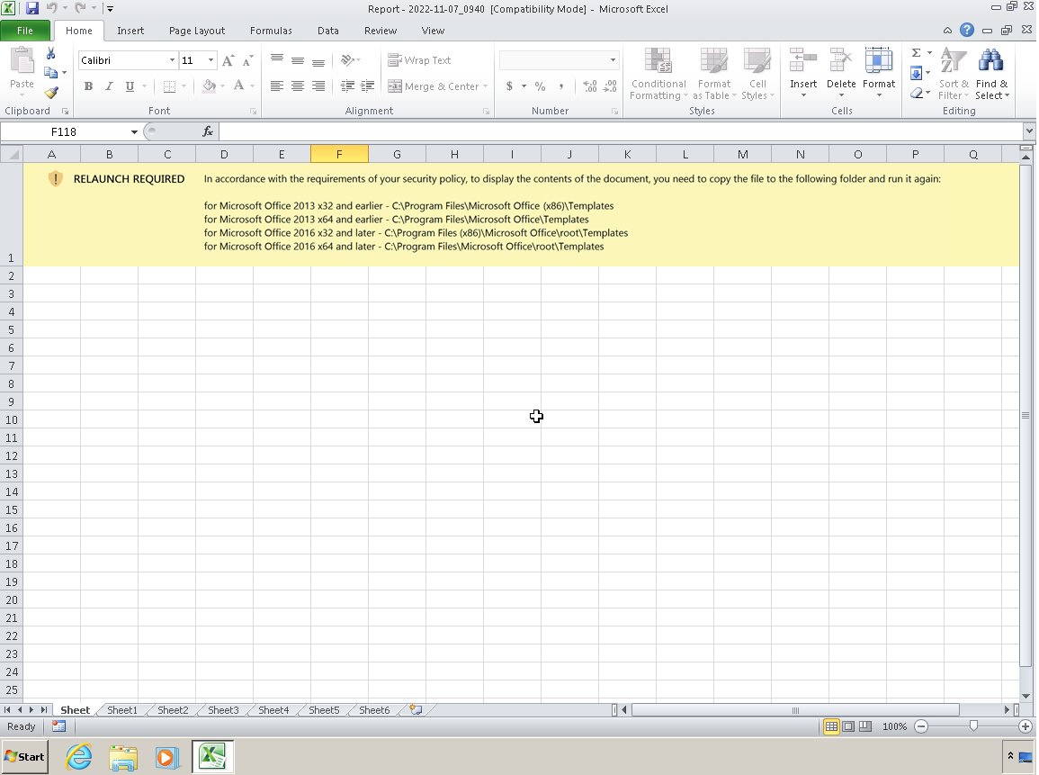Viewport: 1039px width, 775px height.
Task: Toggle Bold formatting
Action: pyautogui.click(x=88, y=86)
